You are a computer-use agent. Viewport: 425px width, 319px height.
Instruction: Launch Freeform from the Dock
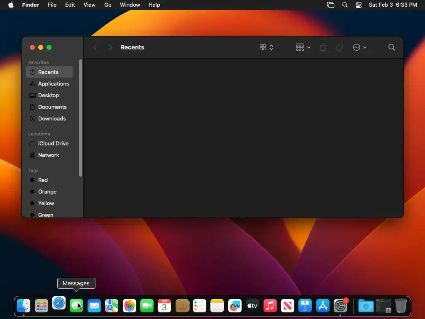coord(235,306)
